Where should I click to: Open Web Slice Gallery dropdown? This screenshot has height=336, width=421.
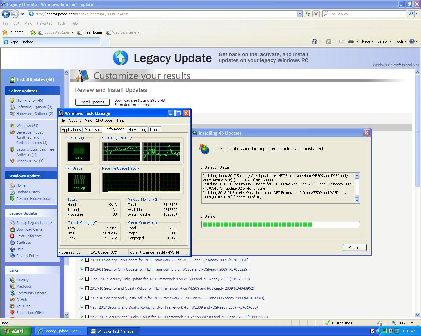[142, 32]
